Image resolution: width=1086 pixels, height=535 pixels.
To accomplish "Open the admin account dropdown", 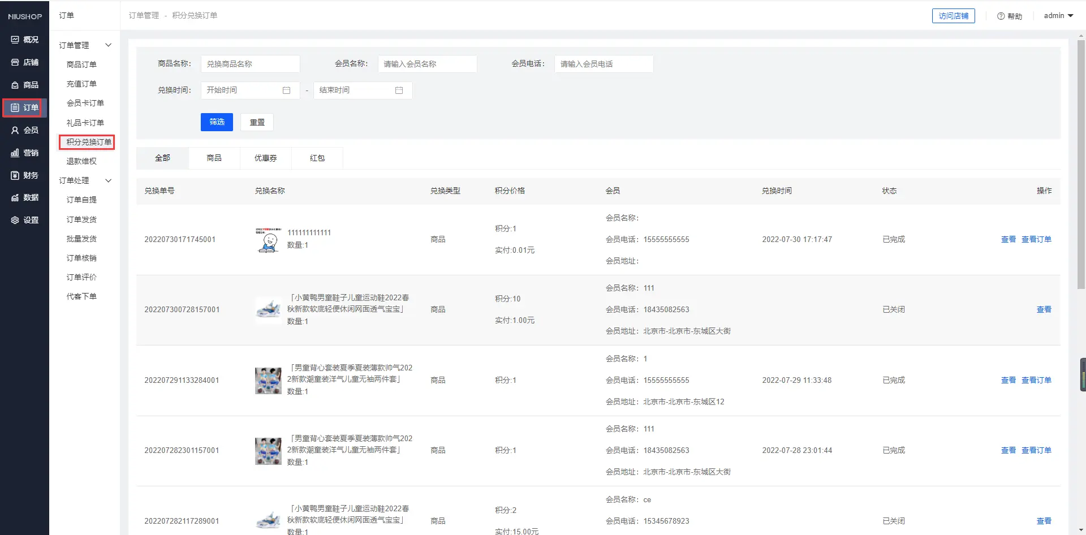I will [1058, 16].
